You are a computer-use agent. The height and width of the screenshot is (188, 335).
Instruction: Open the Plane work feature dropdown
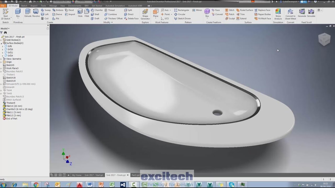[156, 19]
